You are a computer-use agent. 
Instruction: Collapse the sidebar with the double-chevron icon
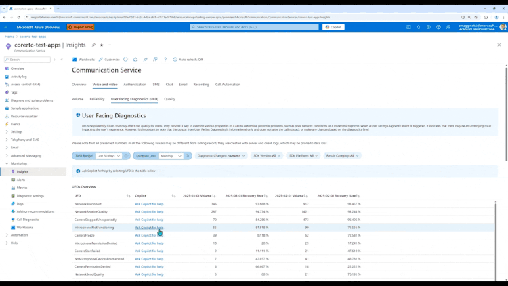62,60
